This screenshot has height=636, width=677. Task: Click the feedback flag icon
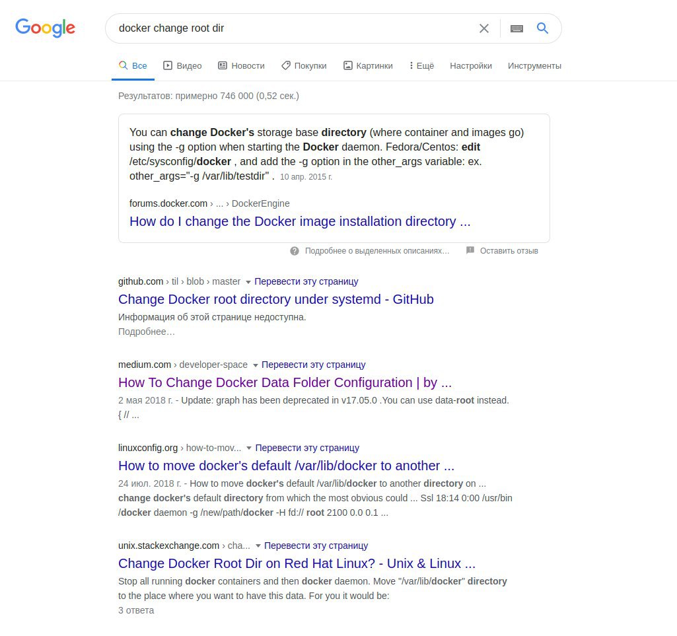[x=470, y=250]
